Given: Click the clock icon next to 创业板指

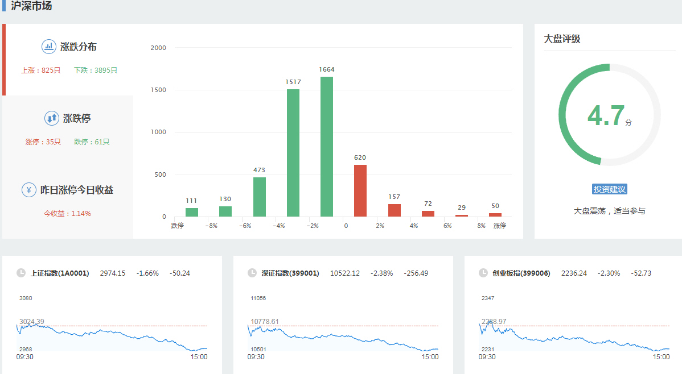Looking at the screenshot, I should (x=483, y=273).
